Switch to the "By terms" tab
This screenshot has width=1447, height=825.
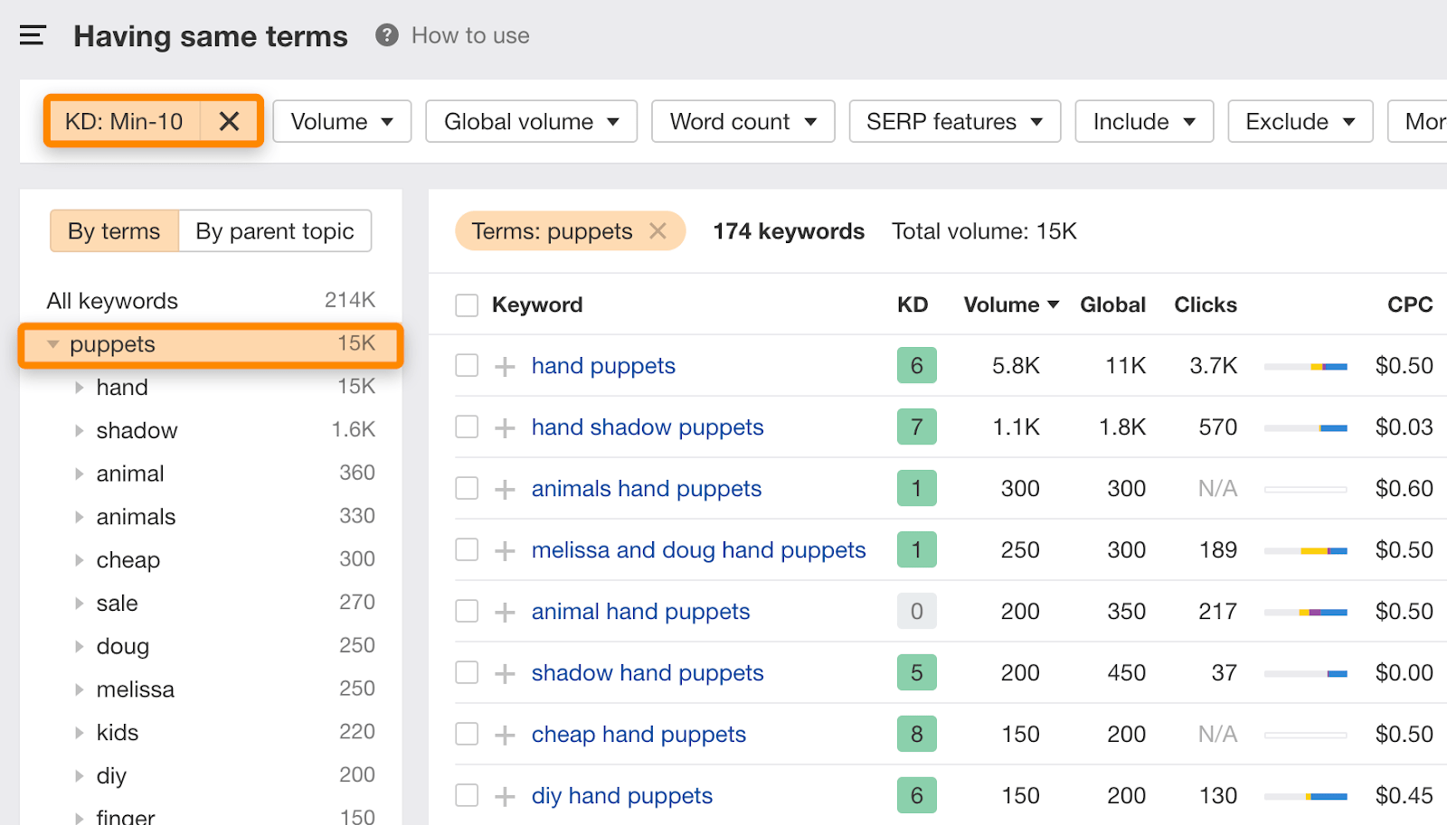(x=113, y=230)
